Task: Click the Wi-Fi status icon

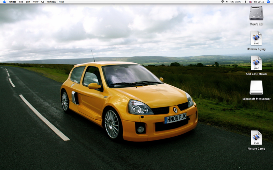Action: point(222,2)
